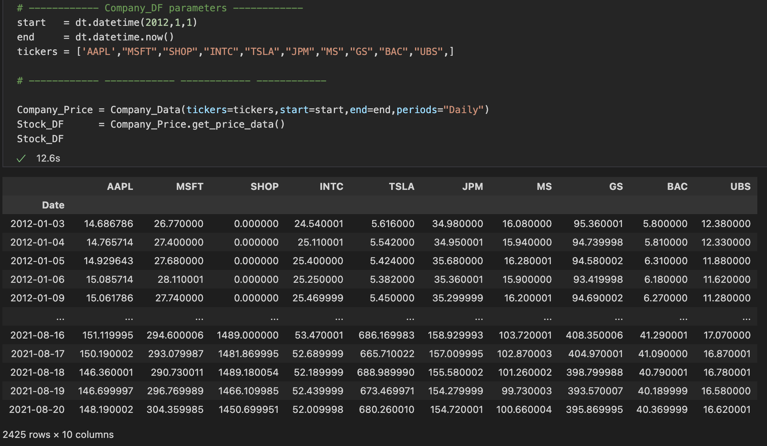Click the GS value 95.360001
The image size is (767, 446).
tap(598, 224)
